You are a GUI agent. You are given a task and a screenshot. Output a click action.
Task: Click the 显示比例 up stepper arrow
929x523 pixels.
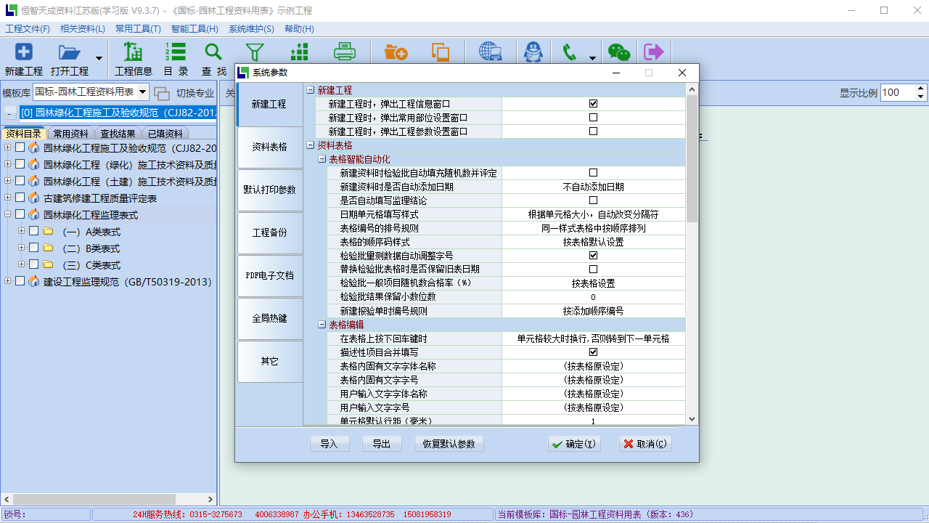(x=920, y=89)
